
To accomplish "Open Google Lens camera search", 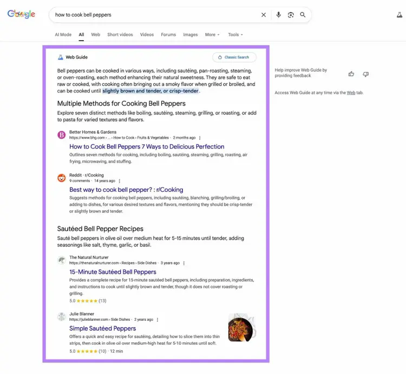I will [291, 15].
